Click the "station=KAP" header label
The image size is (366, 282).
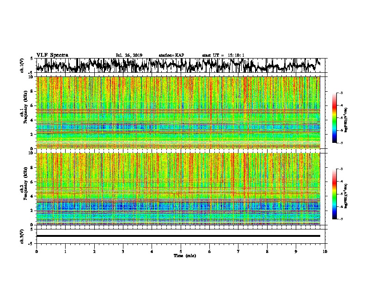[x=171, y=55]
